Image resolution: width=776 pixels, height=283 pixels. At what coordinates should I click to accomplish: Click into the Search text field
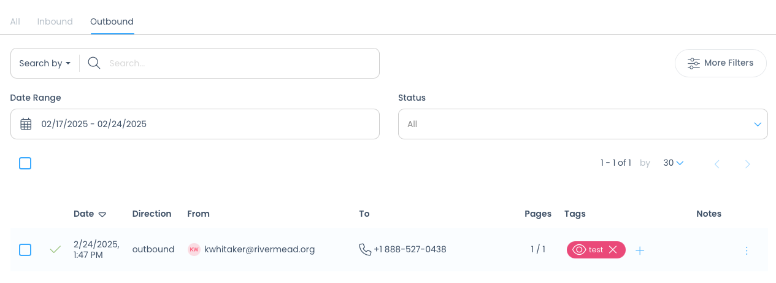point(240,63)
